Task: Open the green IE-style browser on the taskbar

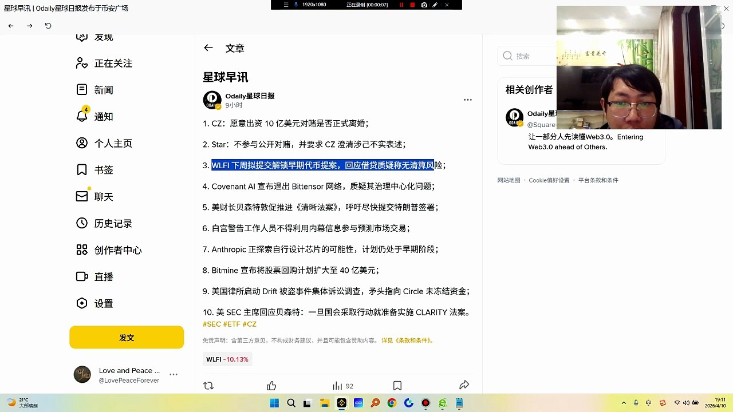Action: (x=443, y=403)
